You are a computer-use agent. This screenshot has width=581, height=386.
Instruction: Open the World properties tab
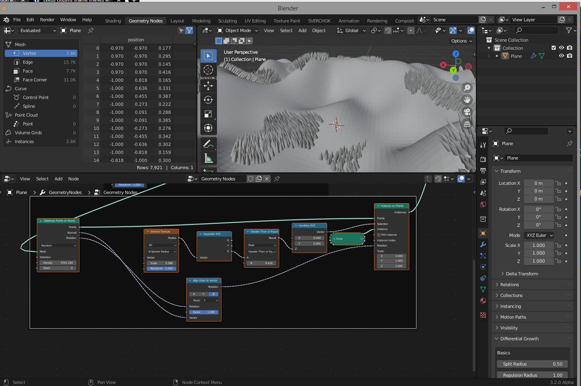[483, 204]
